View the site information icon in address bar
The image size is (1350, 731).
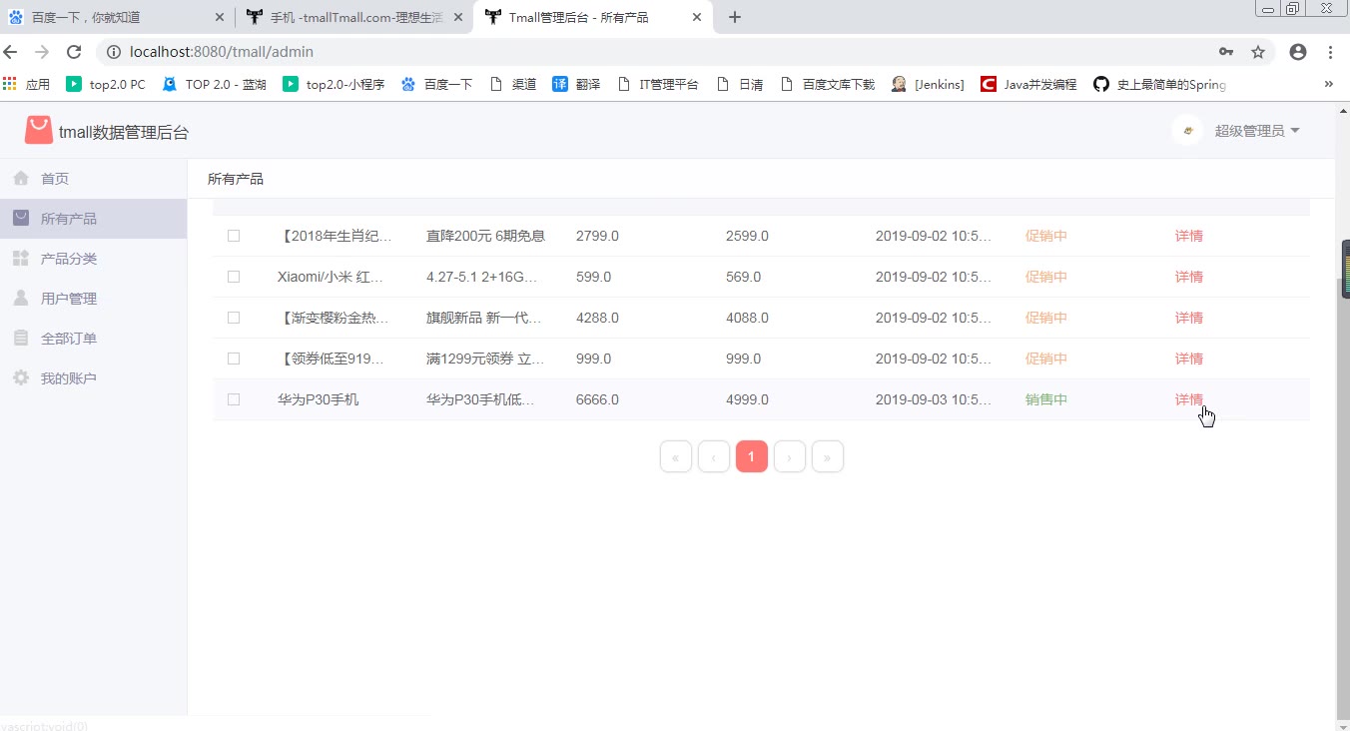click(x=113, y=52)
